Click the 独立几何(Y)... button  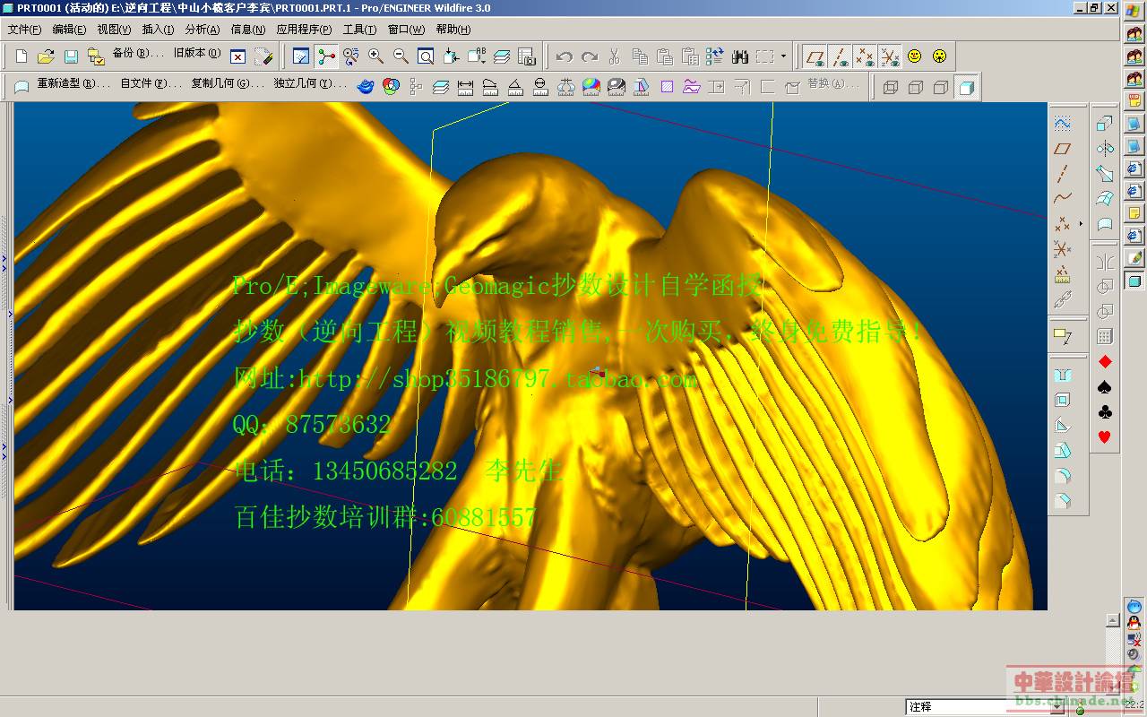click(310, 84)
